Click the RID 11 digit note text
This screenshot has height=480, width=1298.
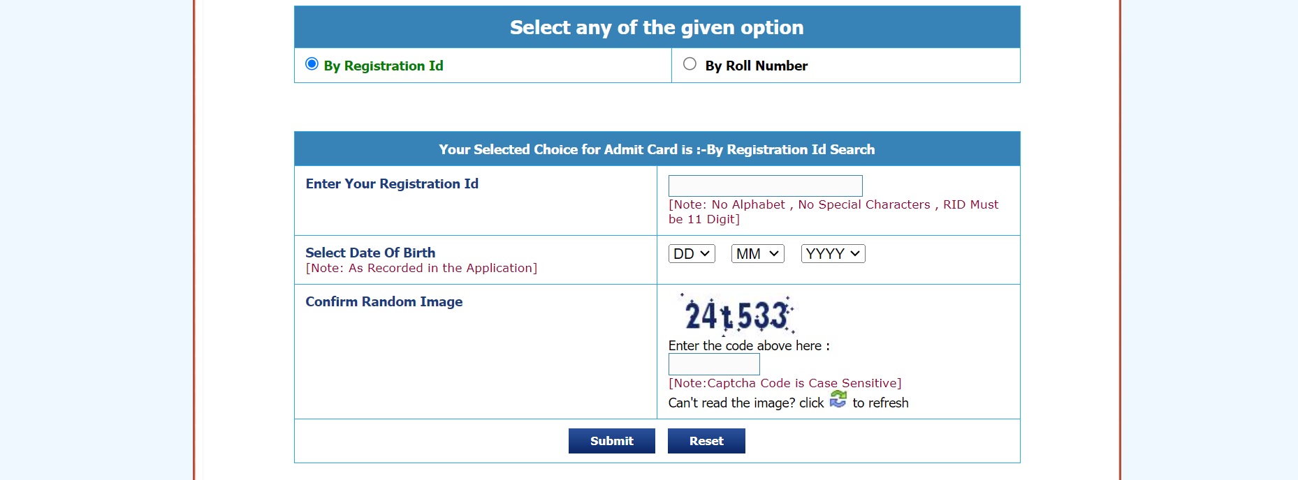coord(833,211)
